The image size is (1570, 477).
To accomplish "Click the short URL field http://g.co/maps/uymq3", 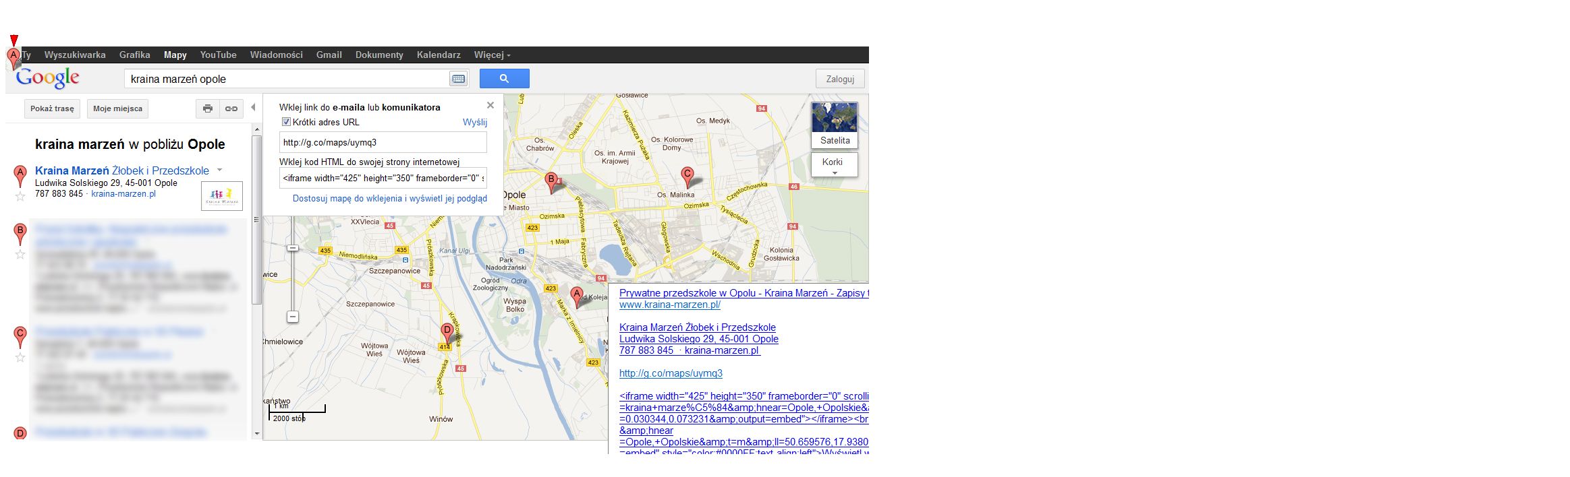I will 383,142.
